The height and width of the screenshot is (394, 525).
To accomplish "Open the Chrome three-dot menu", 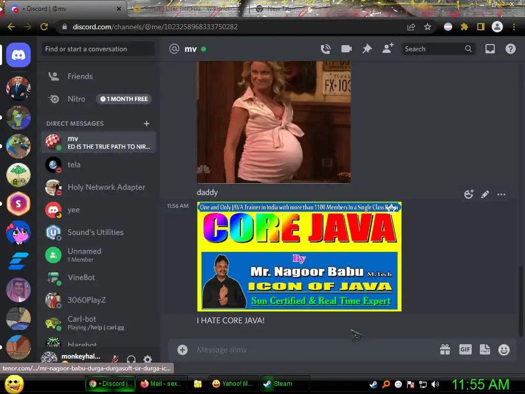I will tap(514, 27).
